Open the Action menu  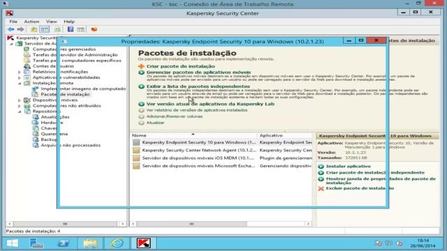[x=31, y=22]
